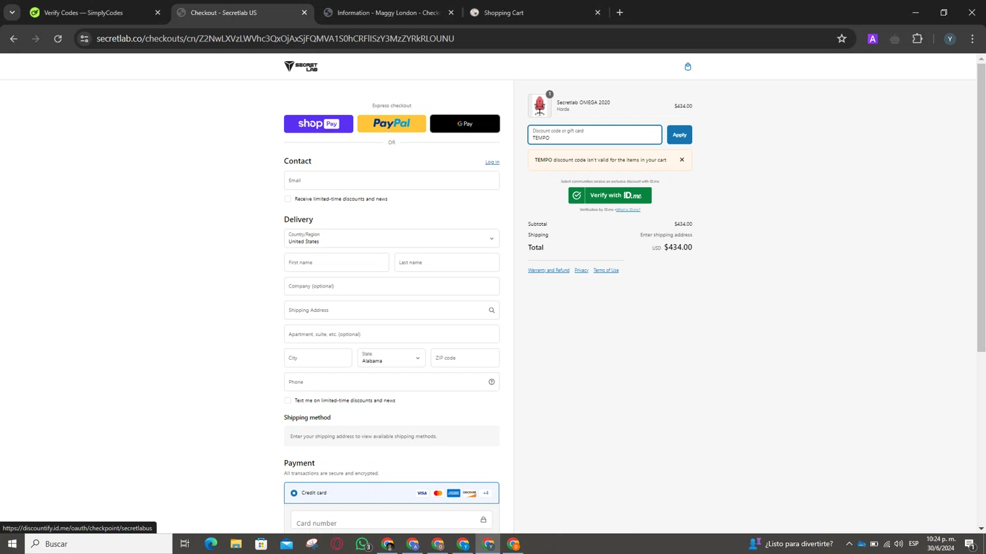Select Credit card payment radio button
Screen dimensions: 986x554
294,493
